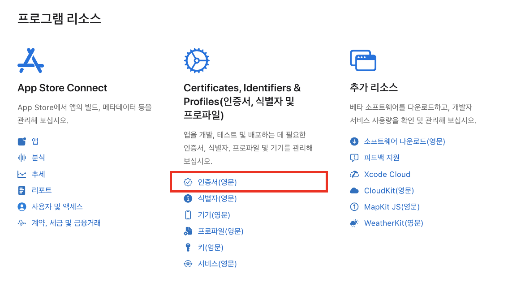Screen dimensions: 508x291
Task: Click the Certificates gear icon
Action: [197, 61]
